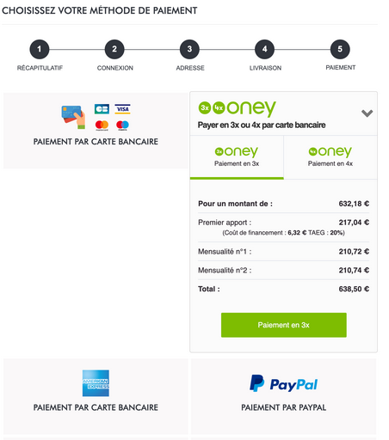The width and height of the screenshot is (389, 440).
Task: Choose Paiement par PayPal option
Action: click(283, 396)
